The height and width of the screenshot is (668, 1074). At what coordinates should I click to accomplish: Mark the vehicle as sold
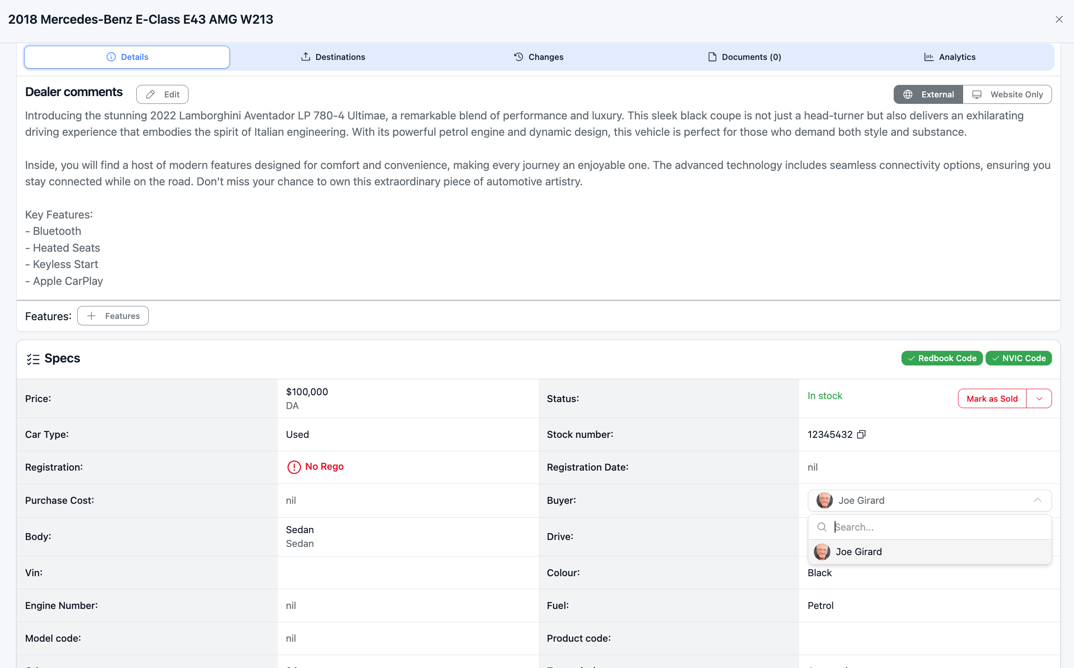[x=992, y=399]
